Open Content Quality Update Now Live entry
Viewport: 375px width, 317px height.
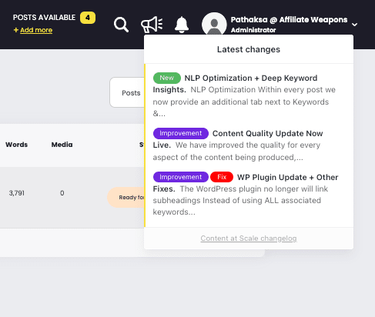click(245, 145)
